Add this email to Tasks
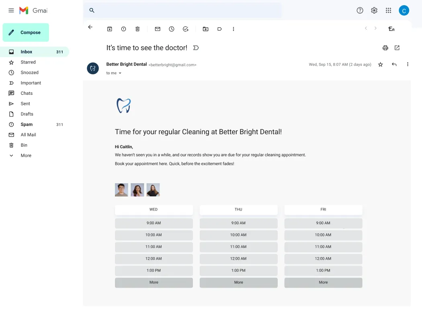The image size is (422, 311). pos(185,29)
